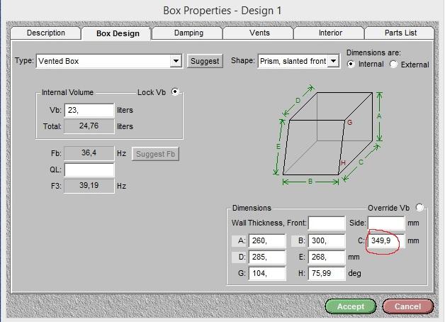Viewport: 445px width, 322px height.
Task: Accept the box design changes
Action: tap(350, 306)
